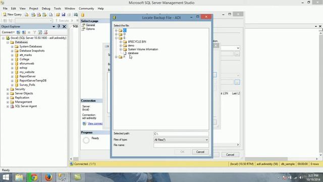Expand the SQL Server Agent node
This screenshot has height=182, width=323.
point(8,106)
